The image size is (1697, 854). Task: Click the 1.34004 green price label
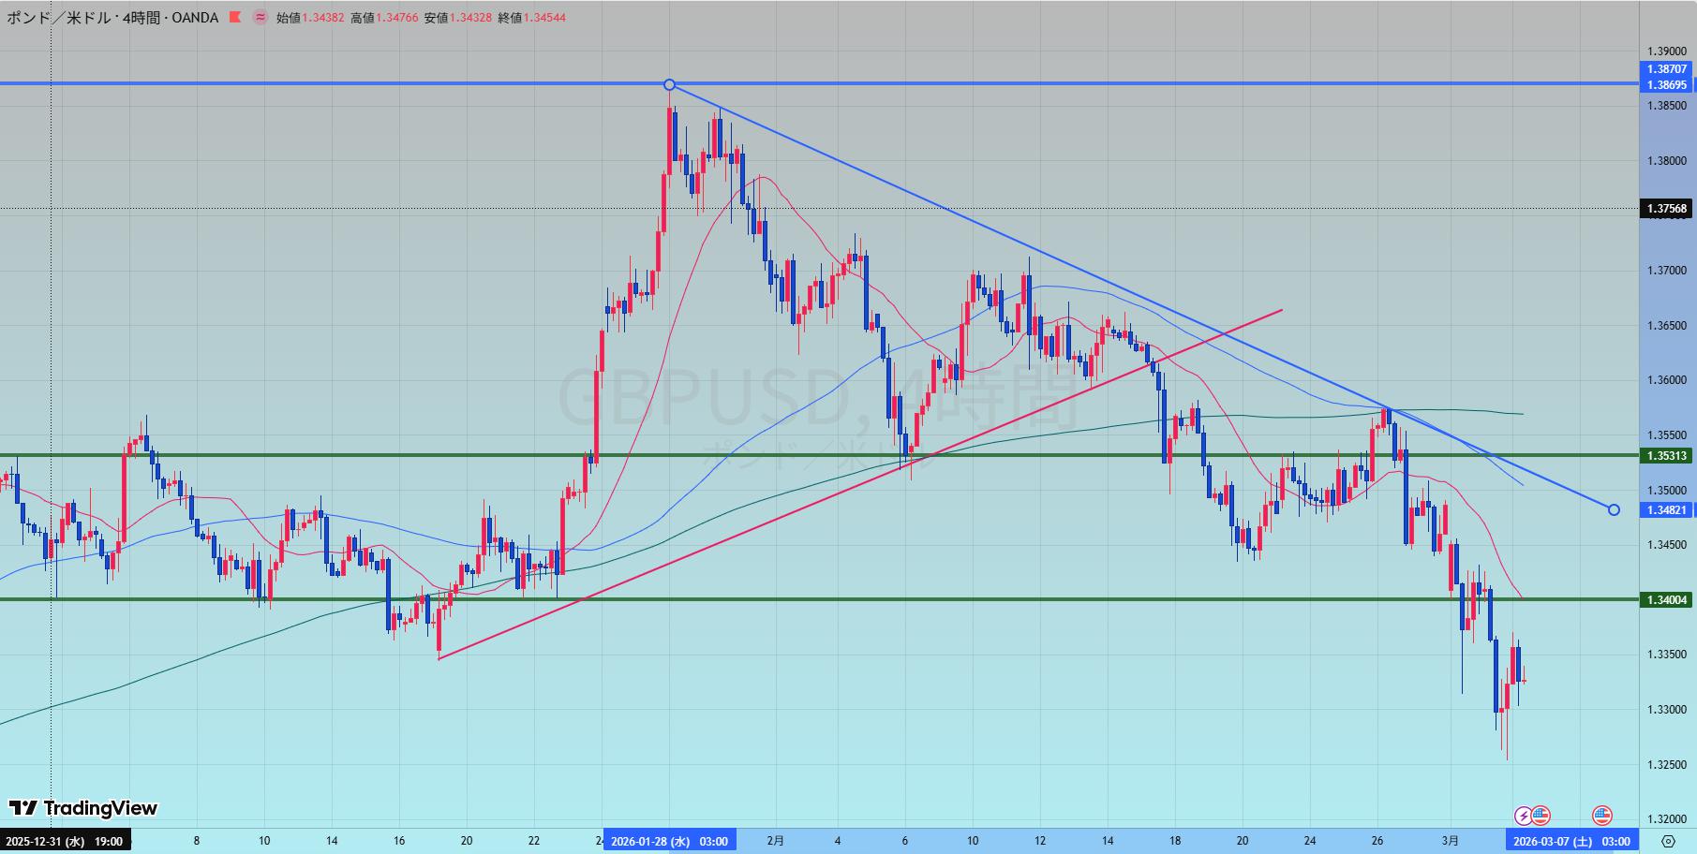pyautogui.click(x=1667, y=600)
